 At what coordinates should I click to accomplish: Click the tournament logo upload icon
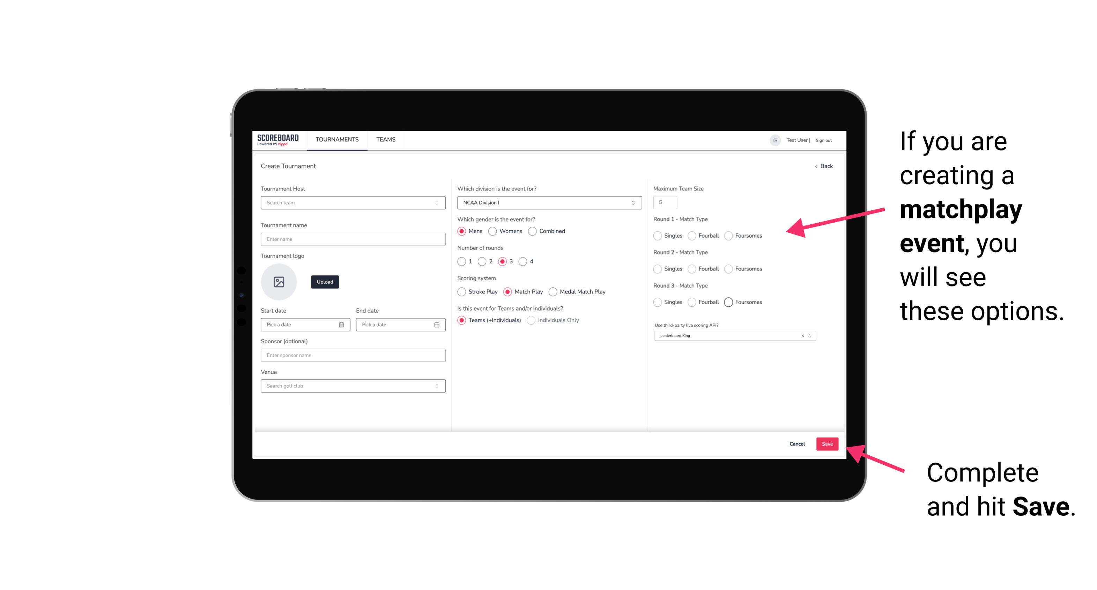coord(279,283)
